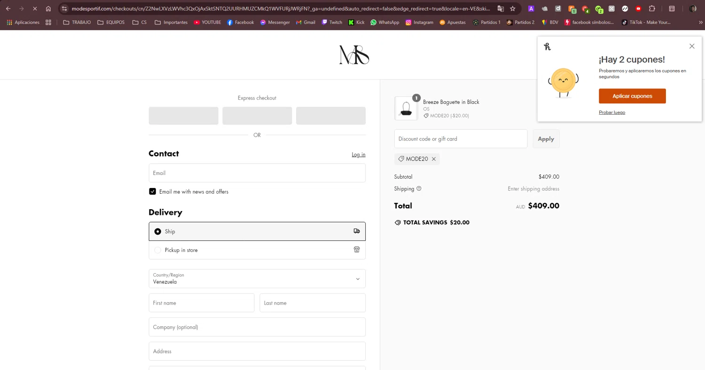Click the MS store logo
705x370 pixels.
point(354,55)
